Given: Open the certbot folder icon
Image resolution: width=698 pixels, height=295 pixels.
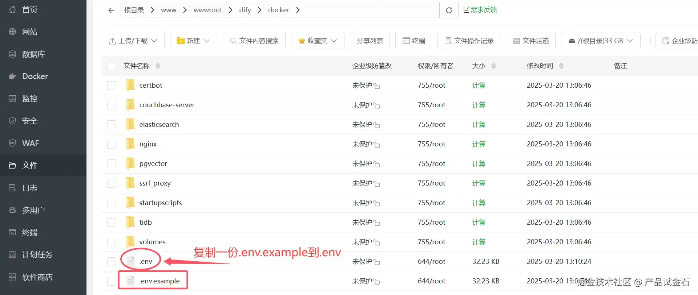Looking at the screenshot, I should [x=130, y=85].
